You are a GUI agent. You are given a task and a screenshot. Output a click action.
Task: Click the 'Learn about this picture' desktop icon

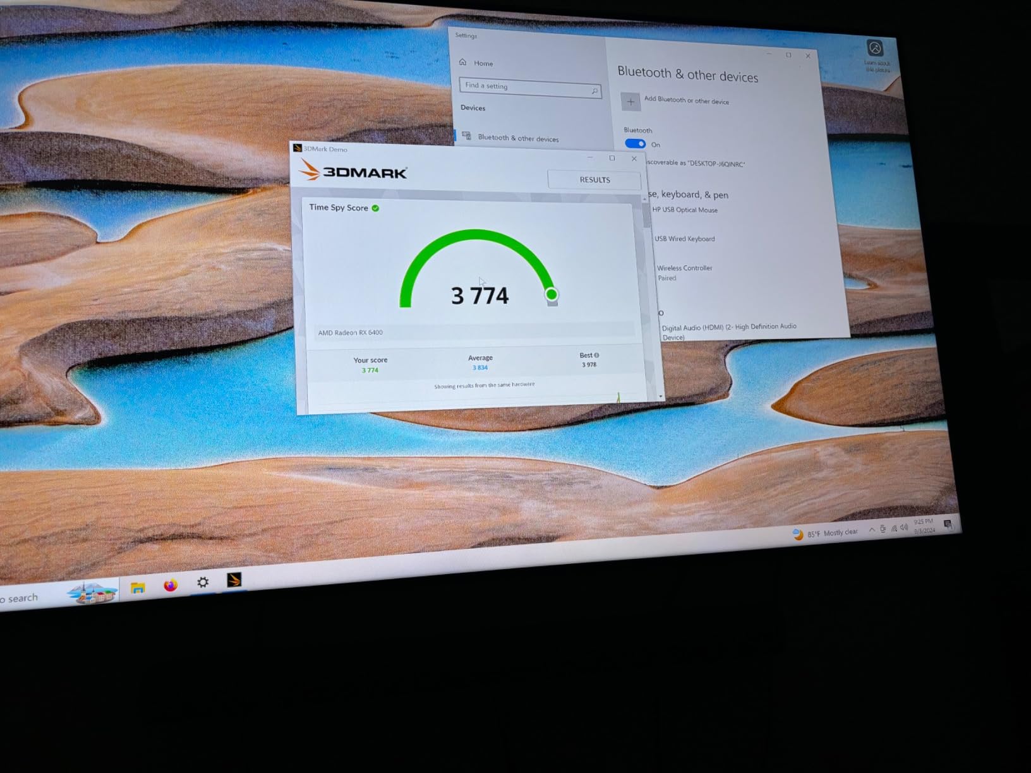pos(876,55)
